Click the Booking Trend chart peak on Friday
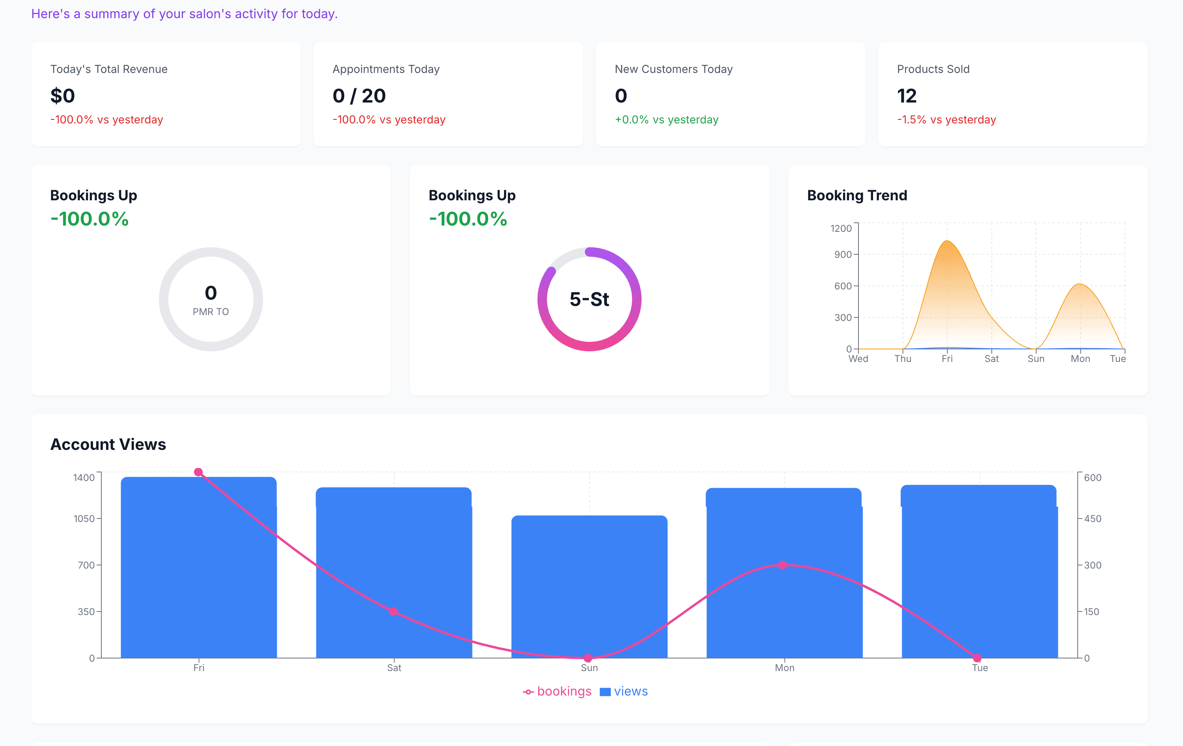 947,242
